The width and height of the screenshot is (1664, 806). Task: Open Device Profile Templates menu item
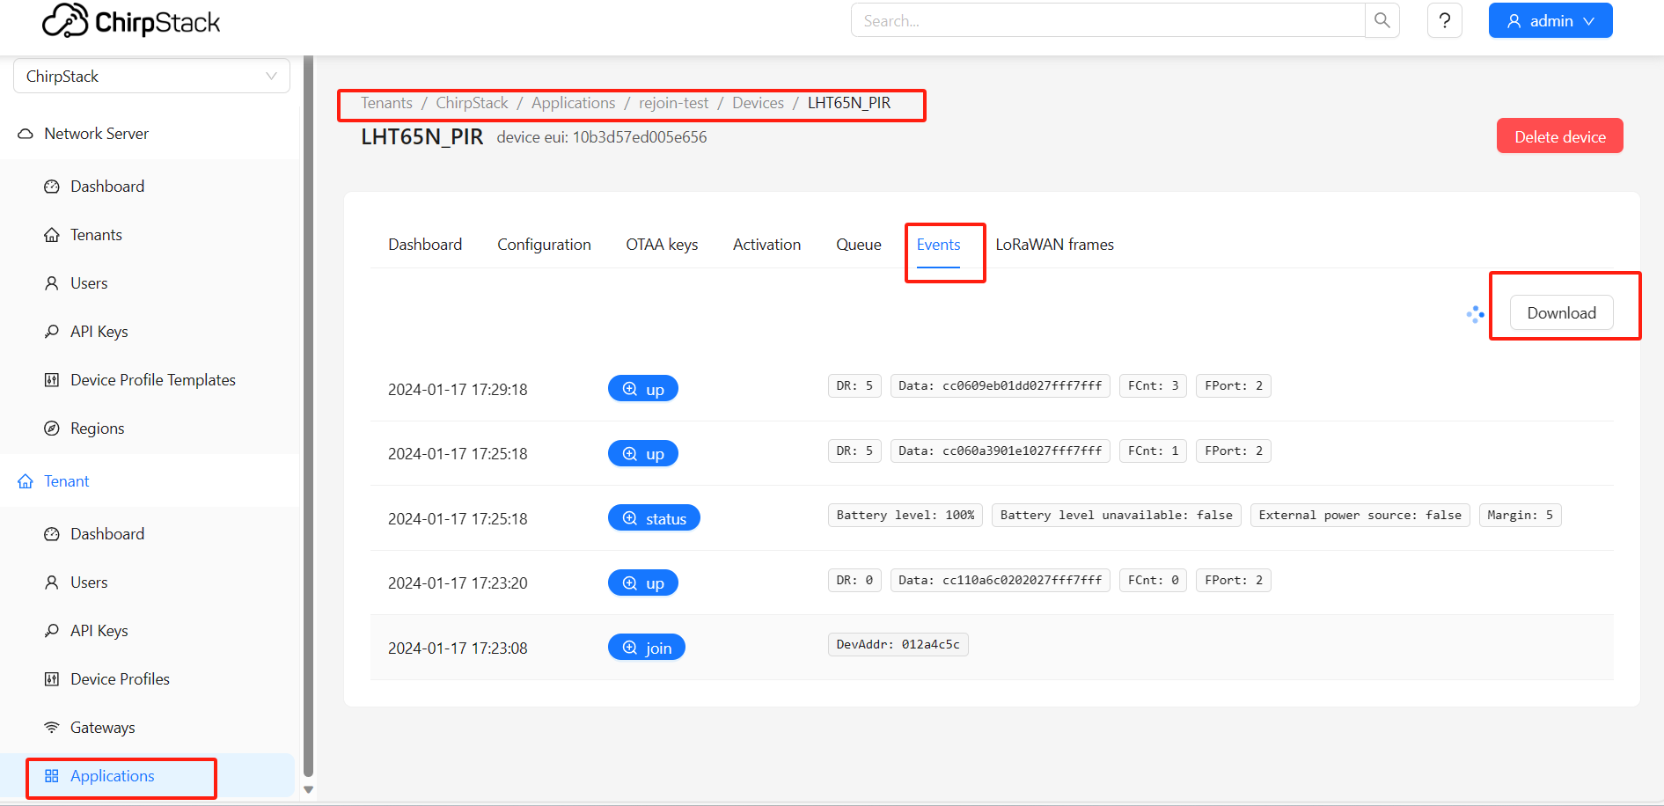[x=148, y=380]
